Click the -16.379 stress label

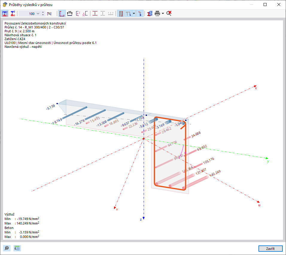[x=79, y=122]
